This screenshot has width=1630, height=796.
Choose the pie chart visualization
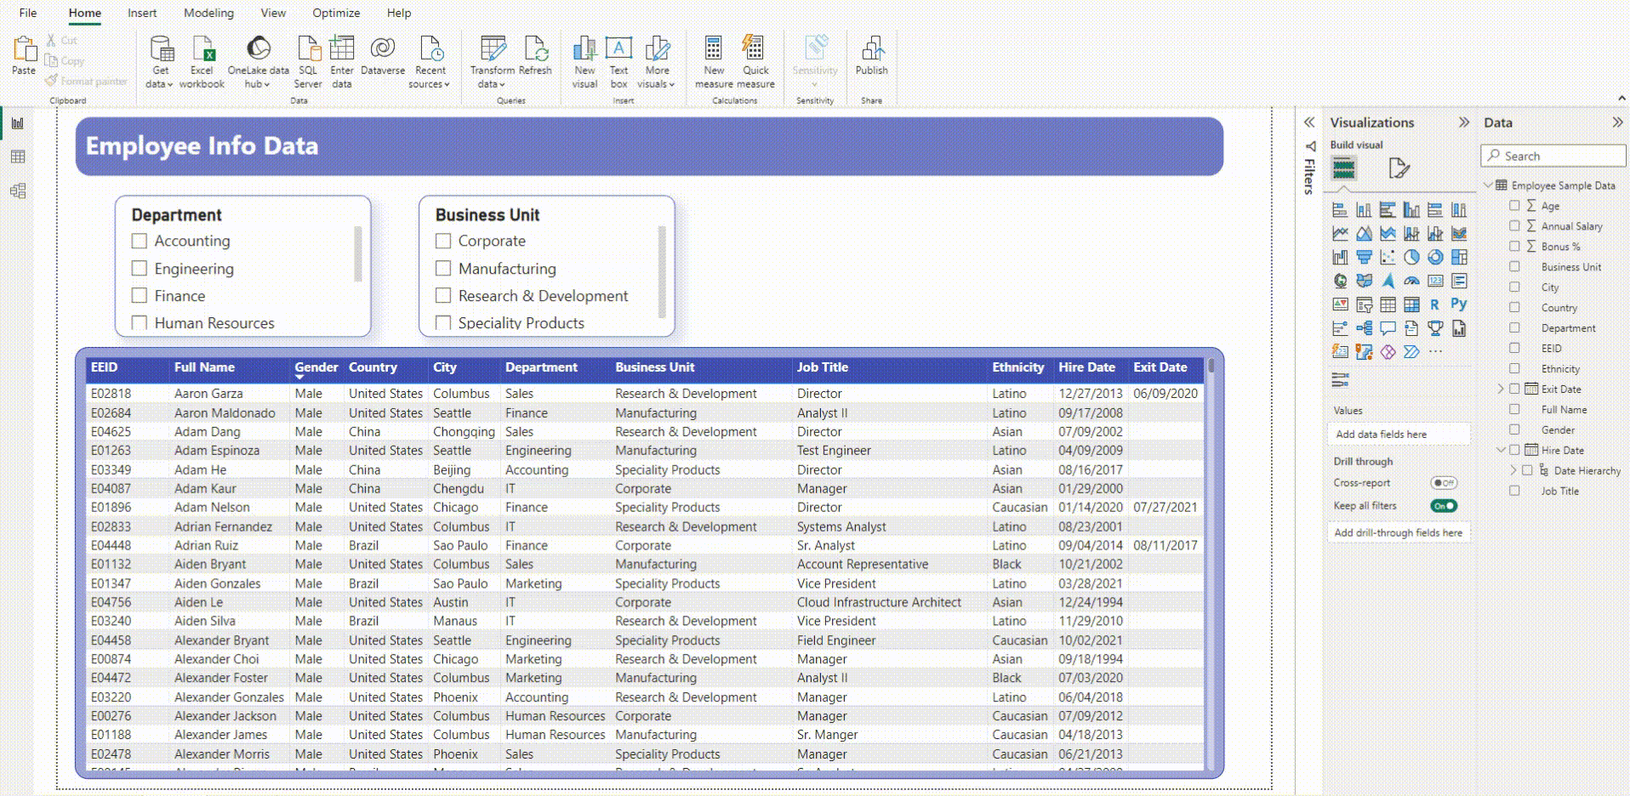pyautogui.click(x=1411, y=257)
